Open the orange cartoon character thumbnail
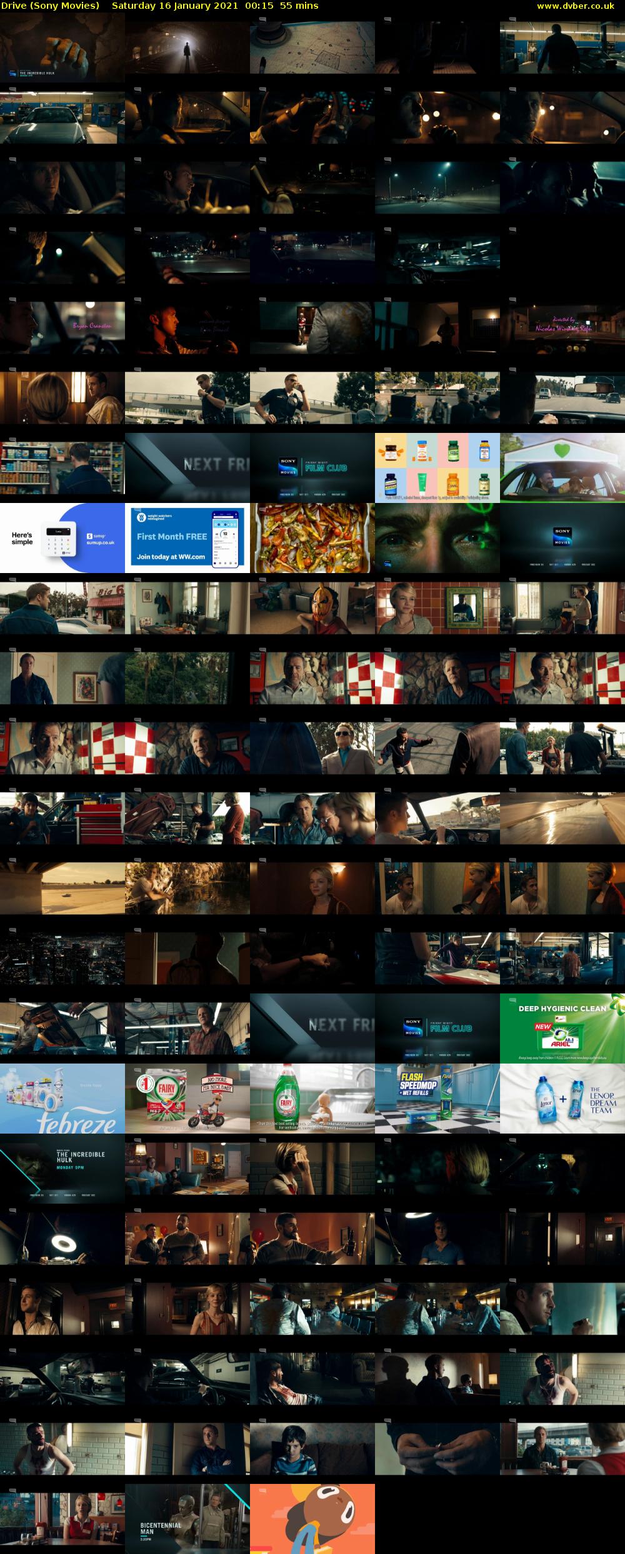This screenshot has height=1554, width=625. point(312,1519)
